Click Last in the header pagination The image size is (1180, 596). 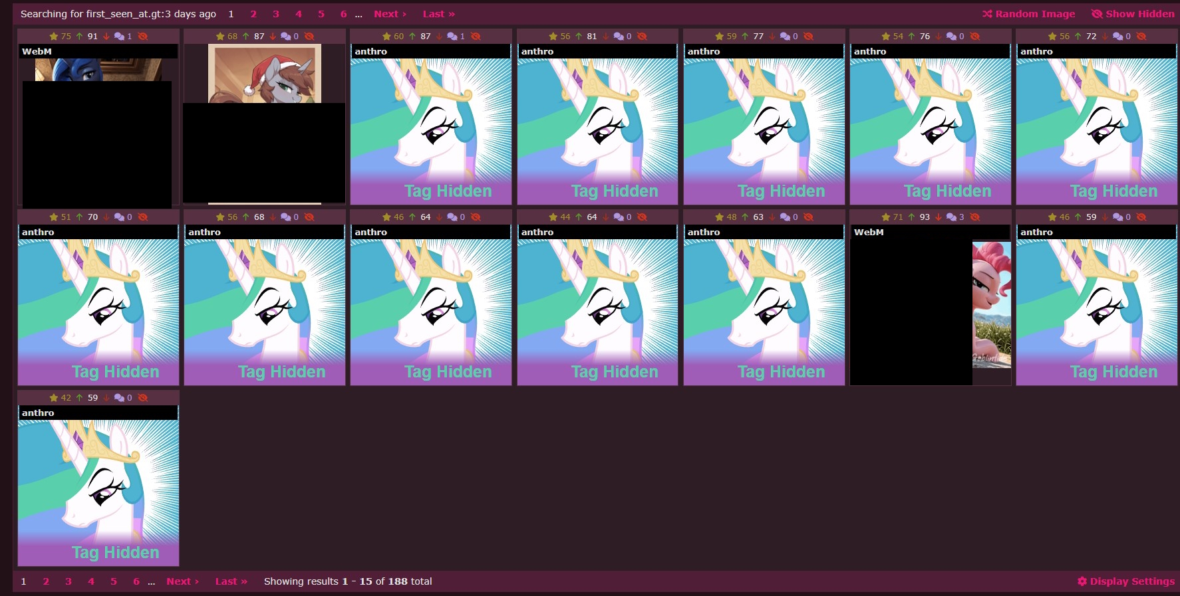[439, 14]
